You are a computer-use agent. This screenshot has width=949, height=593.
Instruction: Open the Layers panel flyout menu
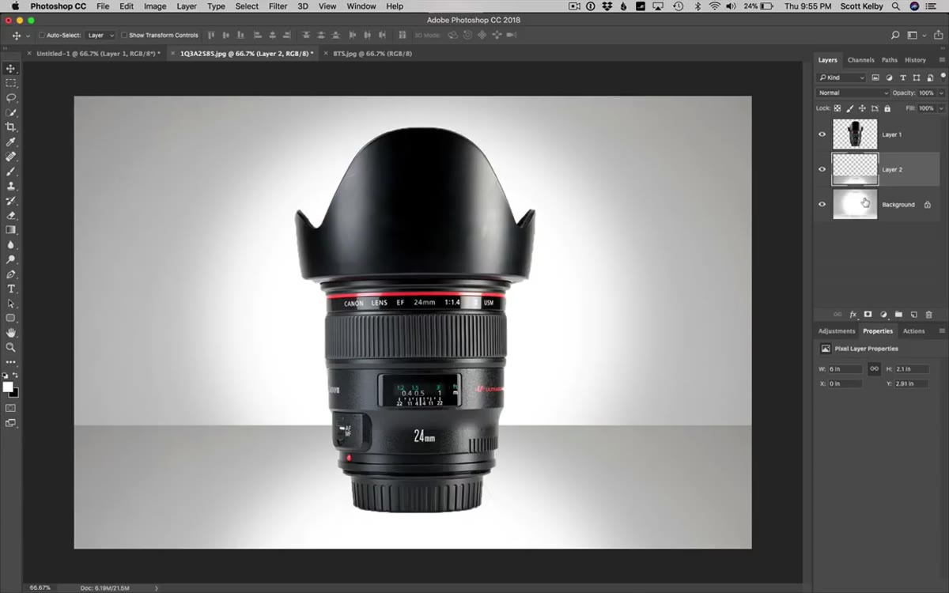click(941, 60)
